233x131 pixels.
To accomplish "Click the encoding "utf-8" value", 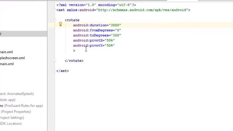I will click(125, 5).
